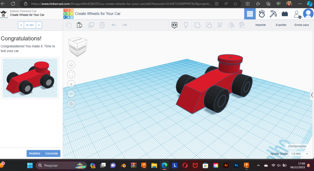Screen dimensions: 314x171
Task: Zoom in with the plus button
Action: [x=71, y=84]
